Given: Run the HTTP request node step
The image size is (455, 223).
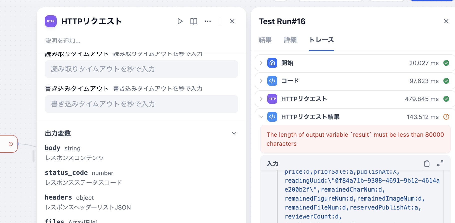Looking at the screenshot, I should pos(180,21).
